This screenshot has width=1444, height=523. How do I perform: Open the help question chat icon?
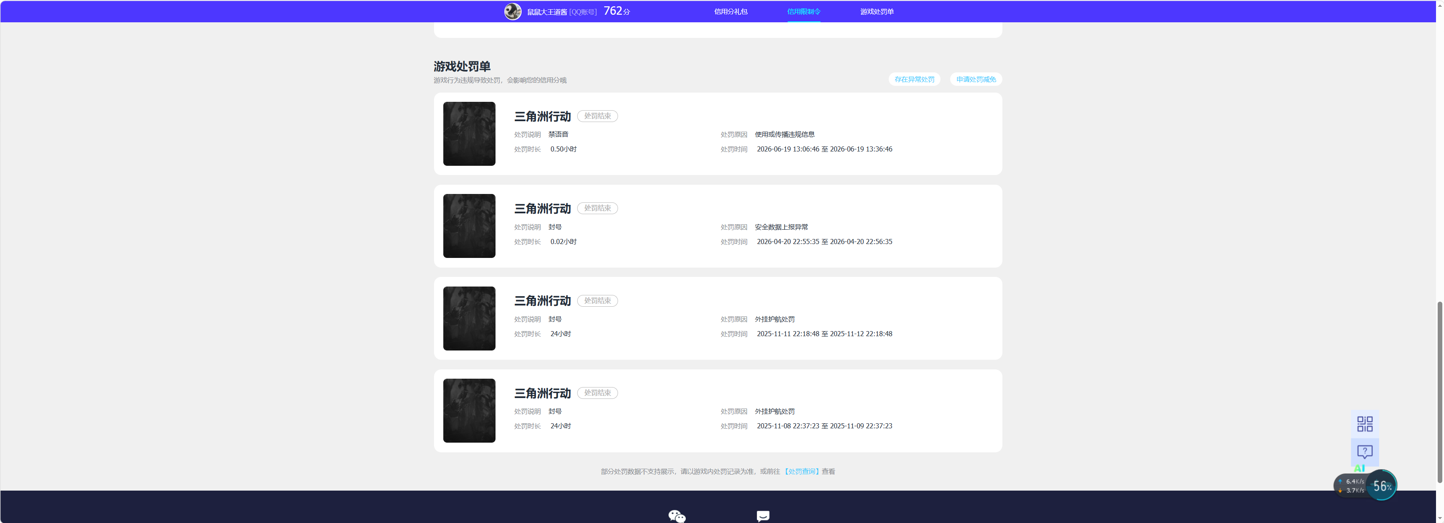click(x=1364, y=451)
